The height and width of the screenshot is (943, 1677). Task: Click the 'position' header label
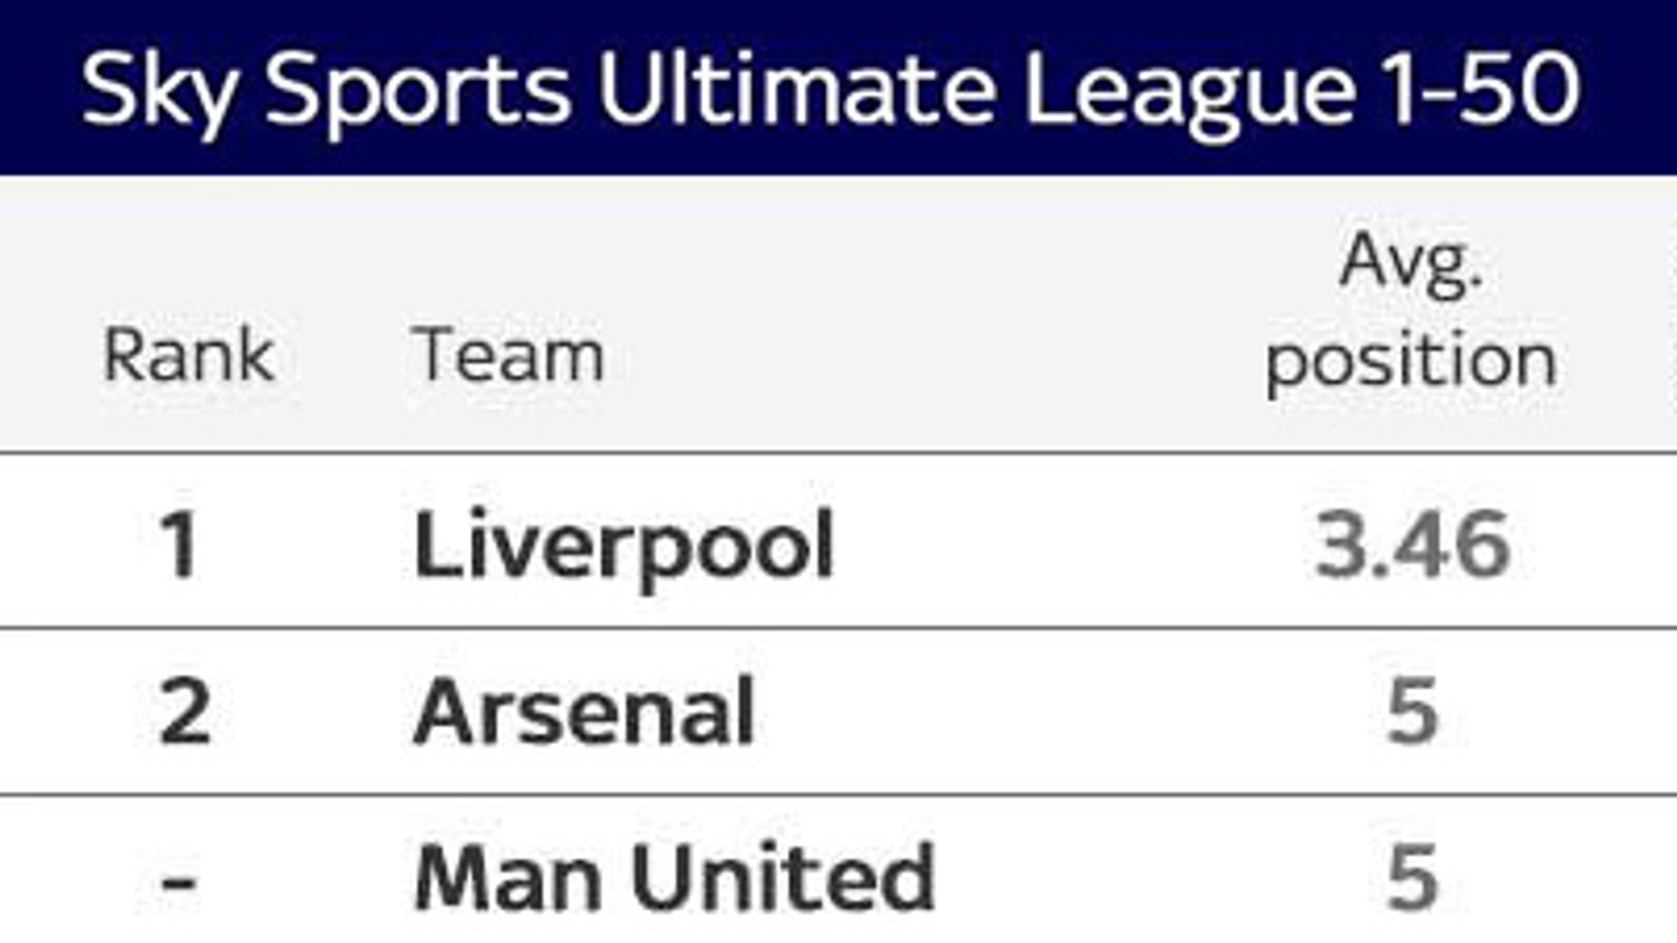click(1411, 360)
